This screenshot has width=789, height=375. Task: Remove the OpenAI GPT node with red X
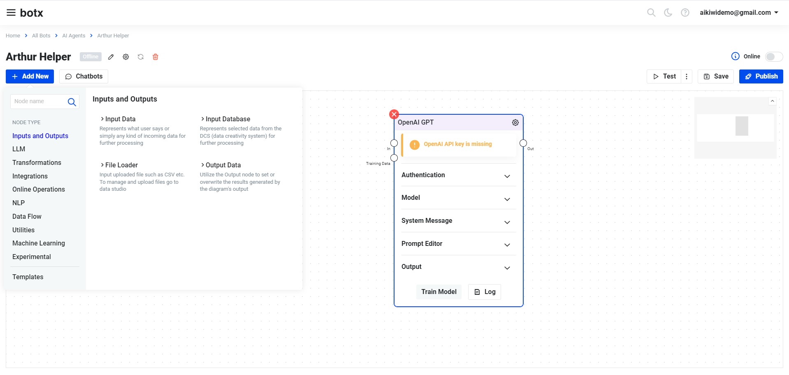click(394, 114)
